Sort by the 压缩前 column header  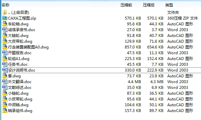pos(126,5)
